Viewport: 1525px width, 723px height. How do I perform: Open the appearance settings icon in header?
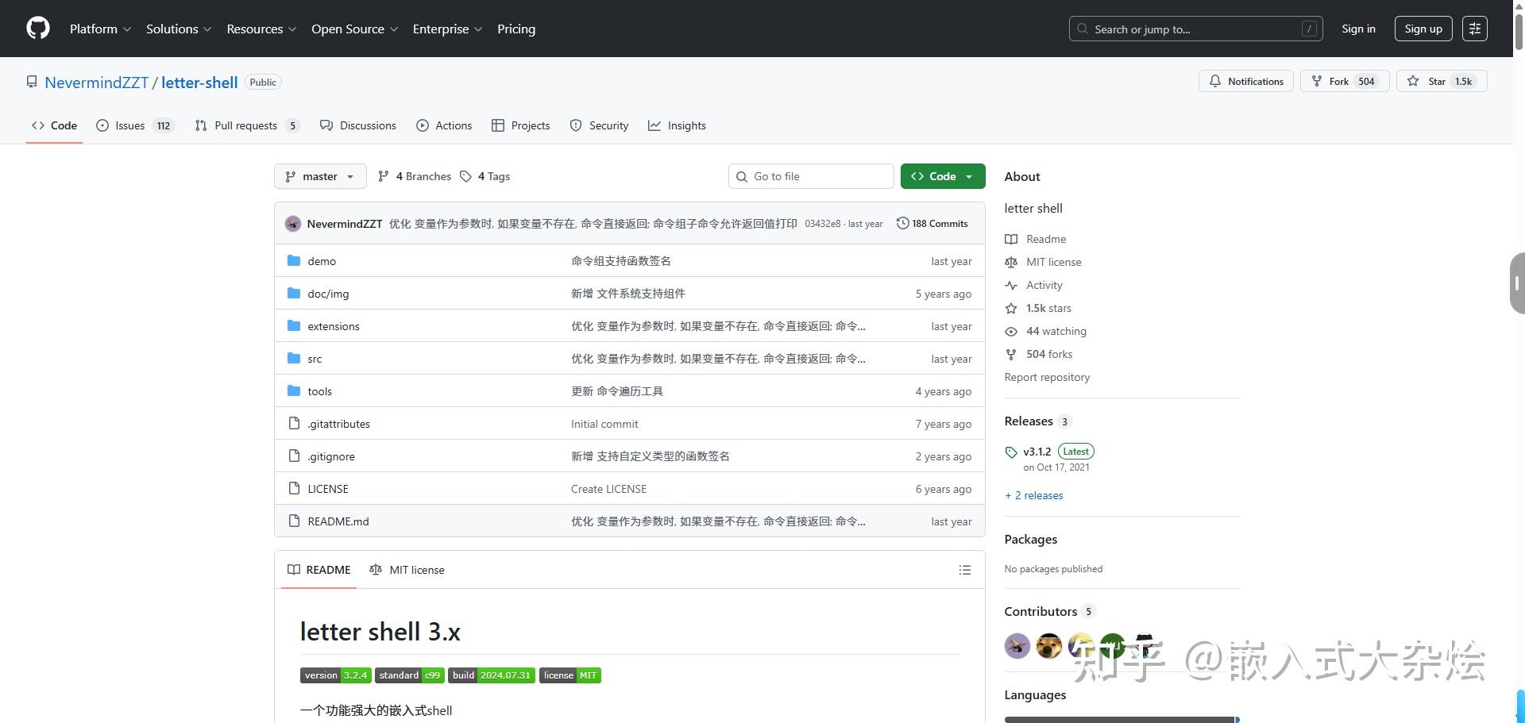pos(1475,29)
